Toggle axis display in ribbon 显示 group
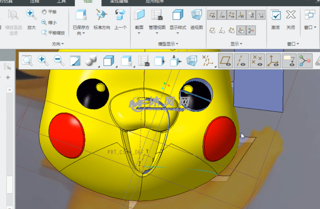The image size is (320, 209). coord(222,15)
